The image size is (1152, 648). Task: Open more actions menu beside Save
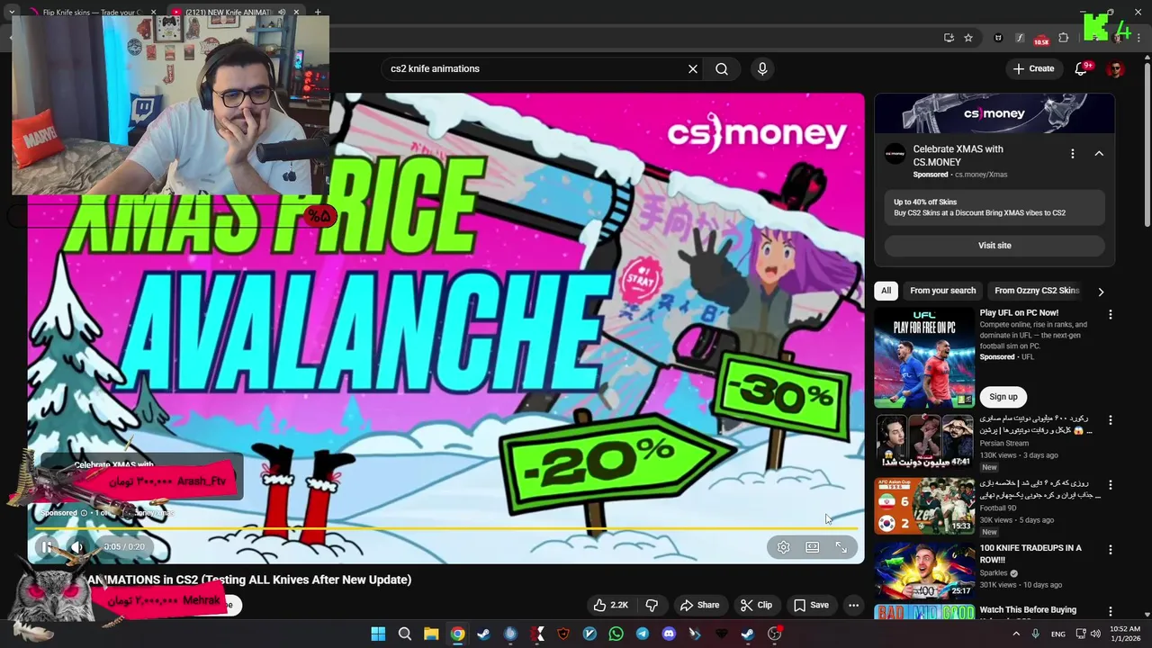(853, 605)
